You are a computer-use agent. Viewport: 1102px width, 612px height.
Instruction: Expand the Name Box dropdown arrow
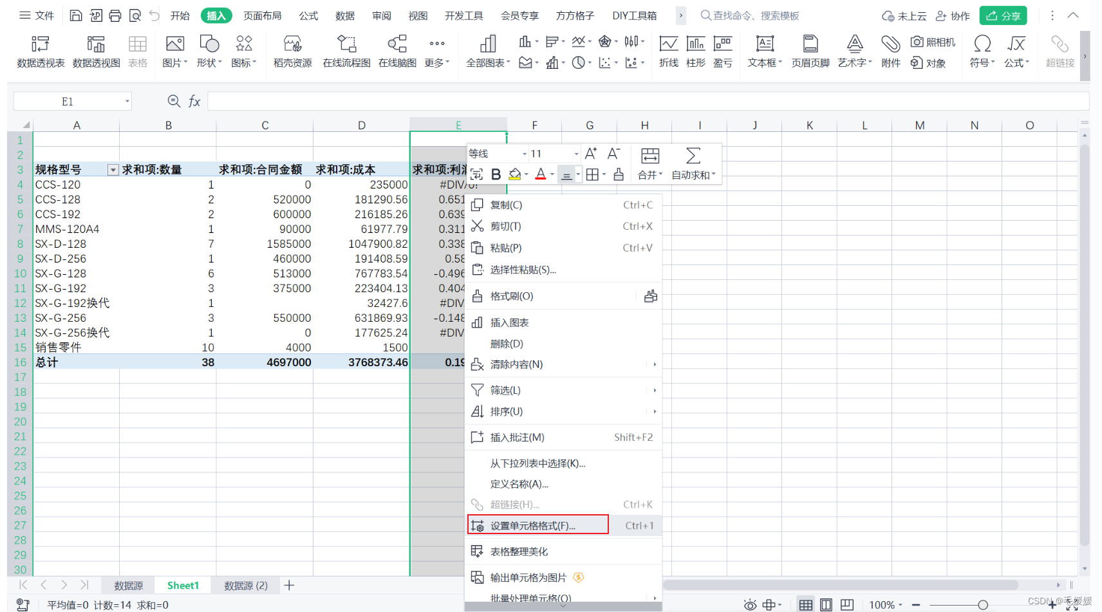[127, 101]
